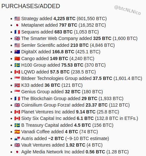Image resolution: width=146 pixels, height=156 pixels.
Task: Click the US flag beside Strategy
Action: point(17,19)
